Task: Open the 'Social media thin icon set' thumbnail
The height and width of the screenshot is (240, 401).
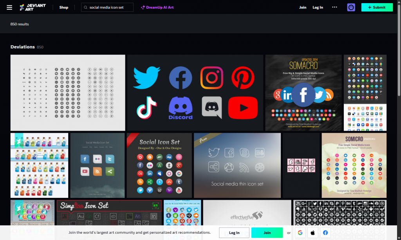Action: coord(237,165)
